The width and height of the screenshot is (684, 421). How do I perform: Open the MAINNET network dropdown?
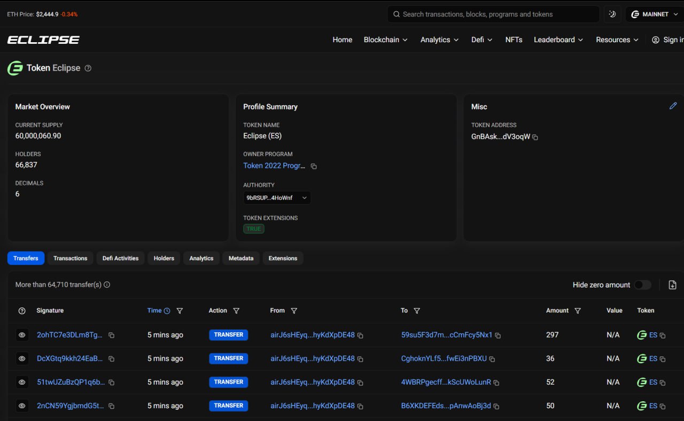click(x=655, y=14)
